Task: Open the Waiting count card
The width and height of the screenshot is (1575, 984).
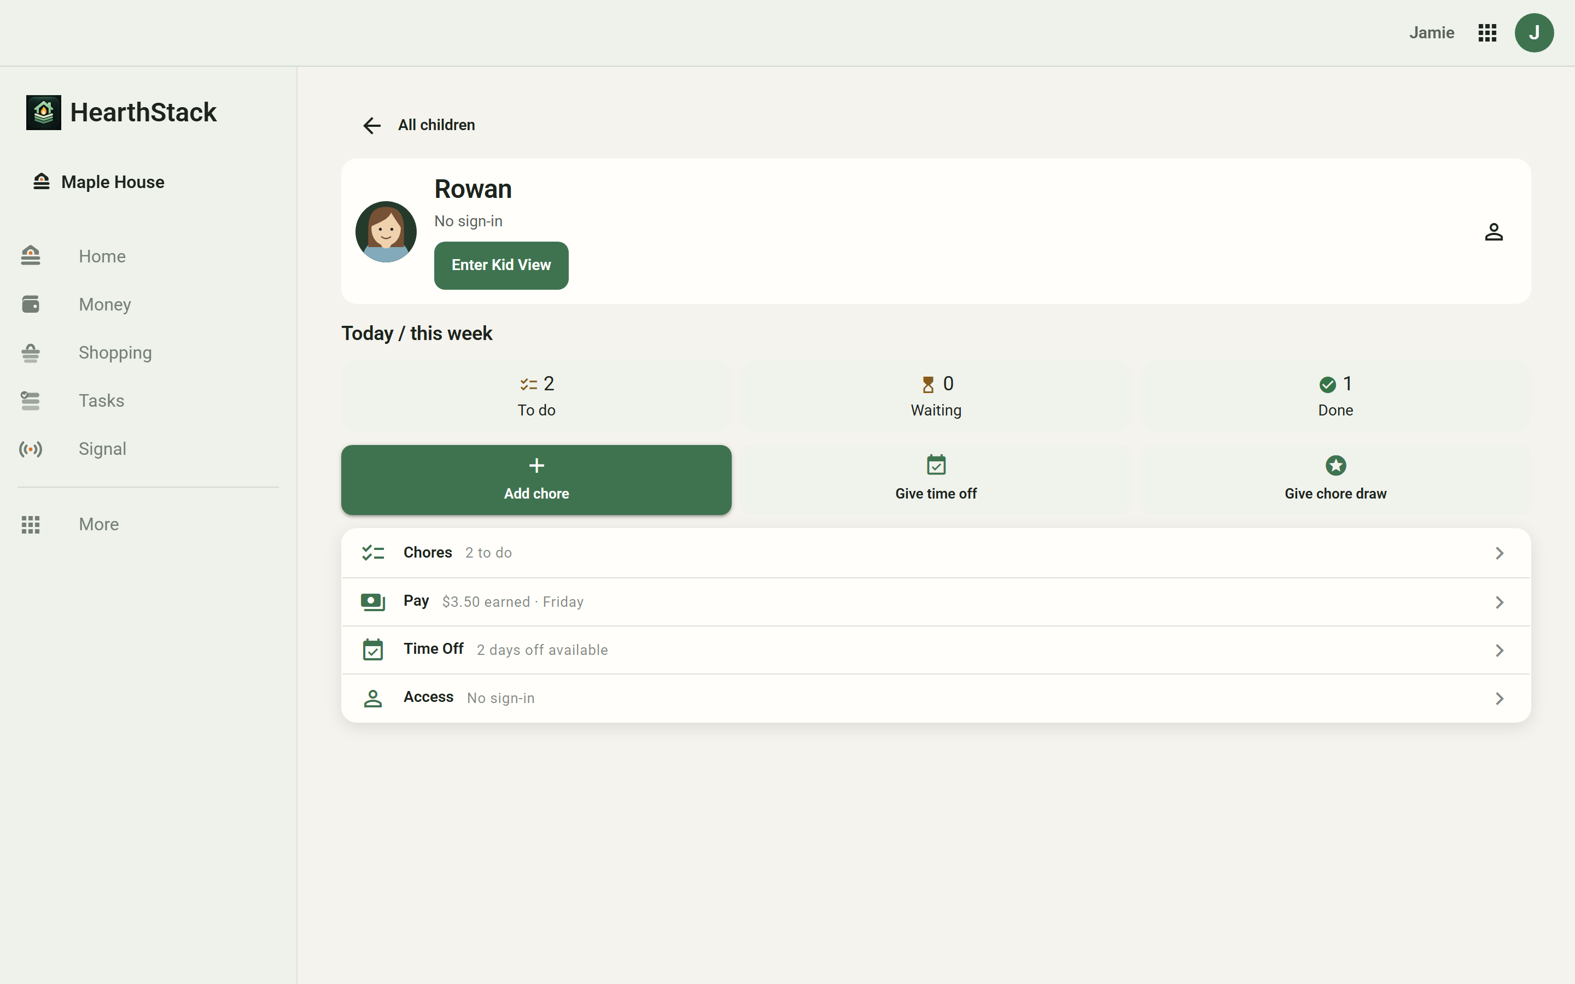Action: click(936, 396)
